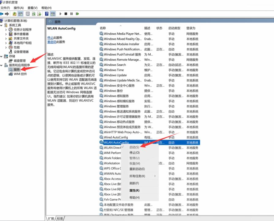274x221 pixels.
Task: Open help via the blue question-mark icon
Action: pos(47,14)
